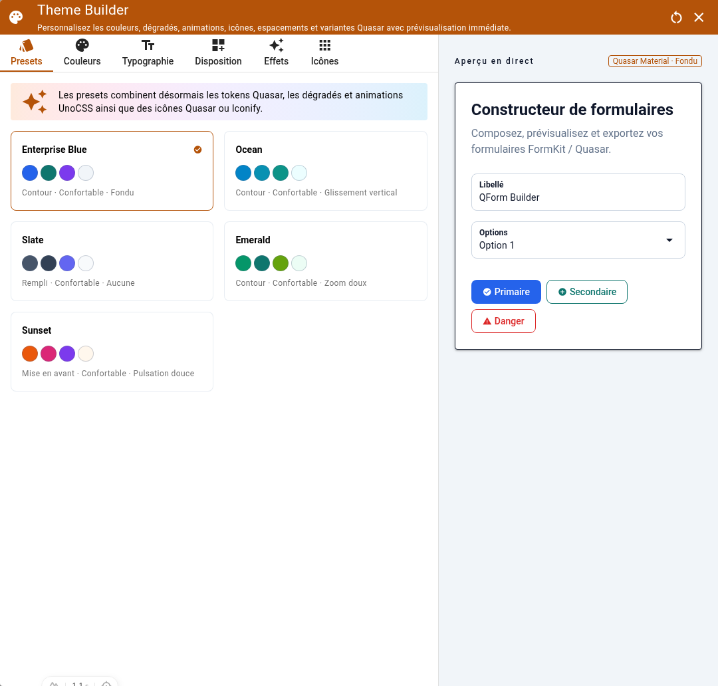The width and height of the screenshot is (718, 686).
Task: Click the warning triangle on Danger button
Action: (x=487, y=321)
